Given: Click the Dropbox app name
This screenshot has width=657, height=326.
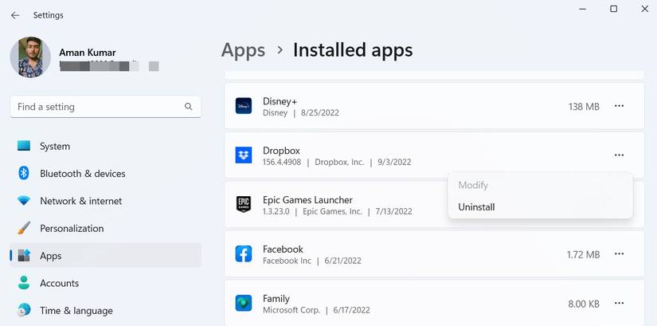Looking at the screenshot, I should pos(281,151).
